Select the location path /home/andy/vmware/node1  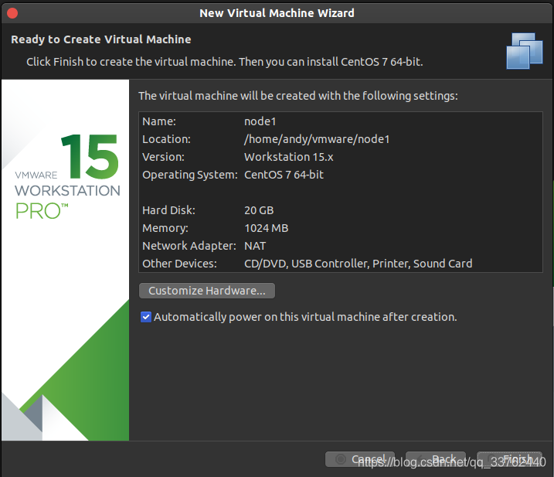point(317,139)
